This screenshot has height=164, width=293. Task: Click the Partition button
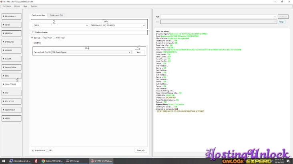[283, 17]
